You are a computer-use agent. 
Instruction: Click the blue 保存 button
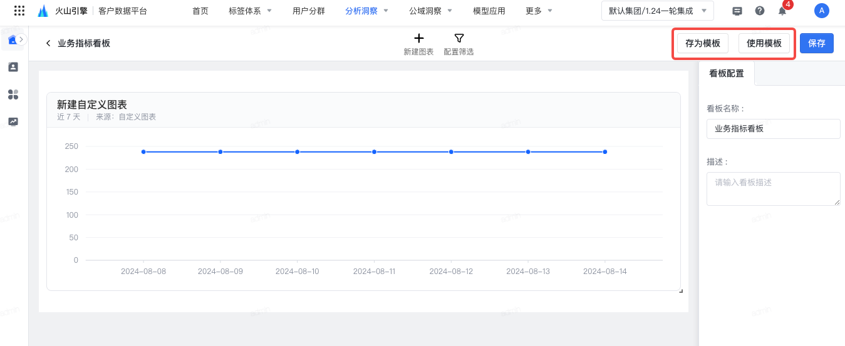point(816,43)
